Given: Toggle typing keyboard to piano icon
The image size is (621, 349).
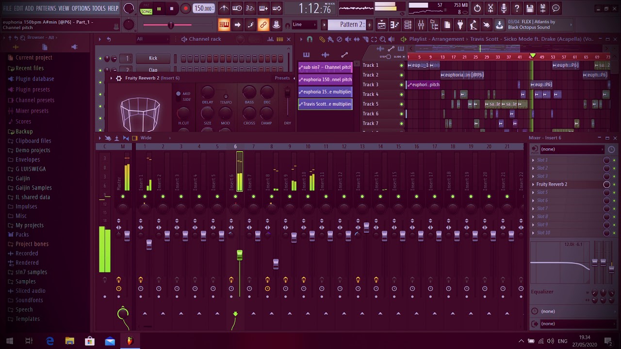Looking at the screenshot, I should point(224,24).
